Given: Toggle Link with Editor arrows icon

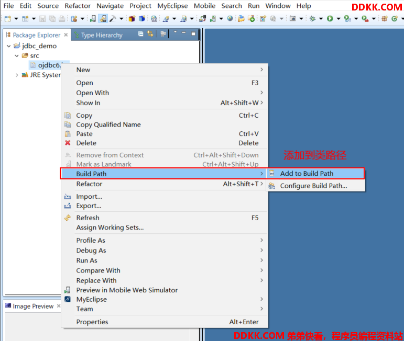Looking at the screenshot, I should [x=150, y=33].
